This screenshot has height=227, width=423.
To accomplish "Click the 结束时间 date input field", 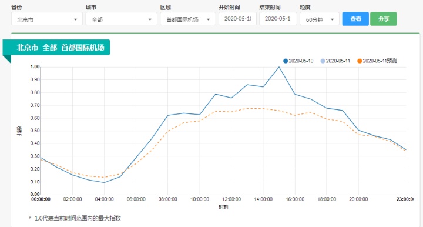I will pyautogui.click(x=278, y=19).
